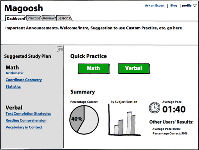199x150 pixels.
Task: Switch to the Practice tab
Action: point(34,18)
